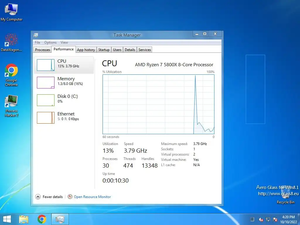The image size is (300, 225).
Task: Open Resource Monitor link
Action: point(92,197)
